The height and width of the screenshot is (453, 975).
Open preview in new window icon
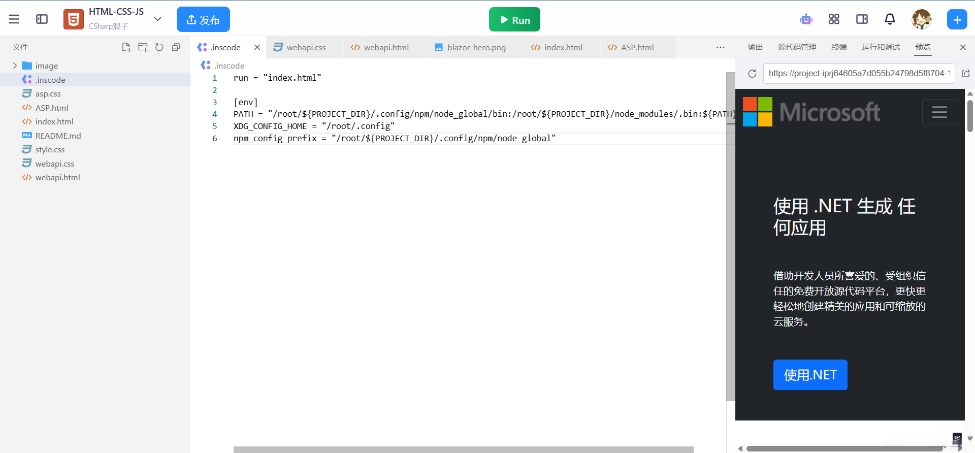pyautogui.click(x=965, y=74)
